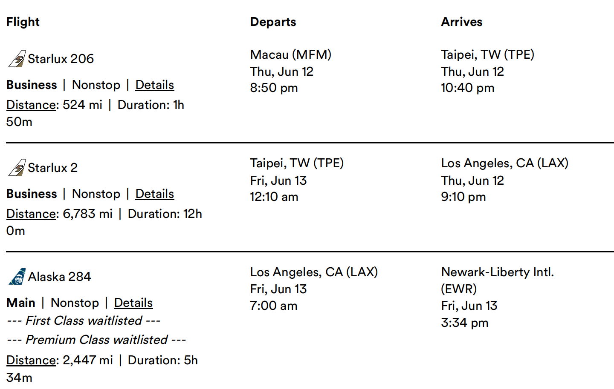Viewport: 614px width, 389px height.
Task: Click the Distance link showing 524 mi
Action: pyautogui.click(x=31, y=105)
